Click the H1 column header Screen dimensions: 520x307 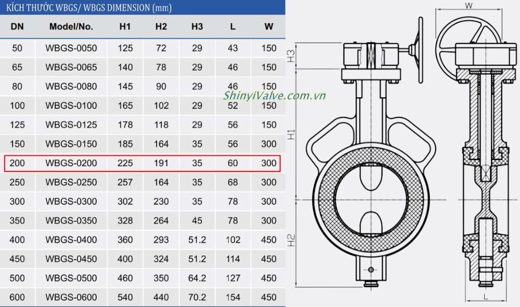coord(125,26)
